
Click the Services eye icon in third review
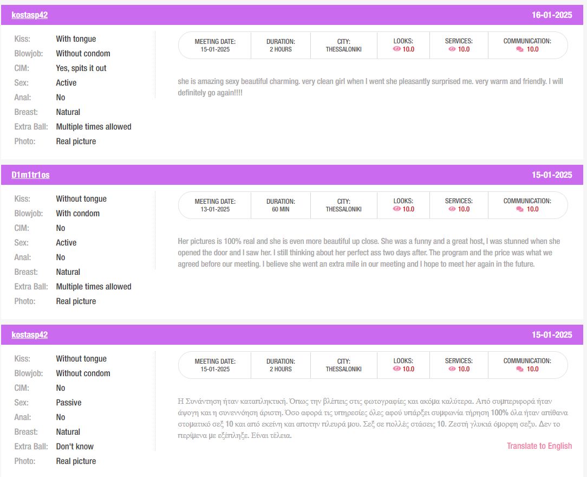click(452, 369)
